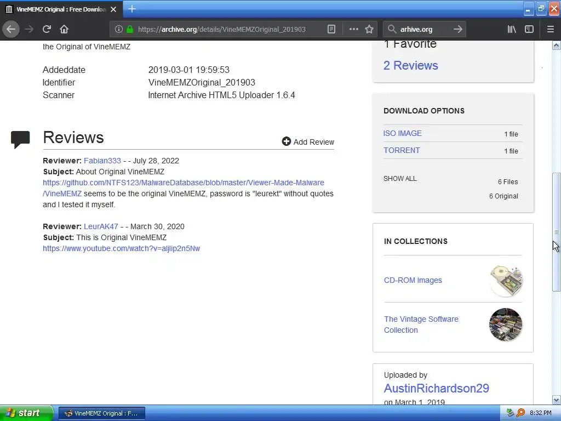Select the VineMEMZ Original browser tab
The width and height of the screenshot is (561, 421).
[61, 9]
